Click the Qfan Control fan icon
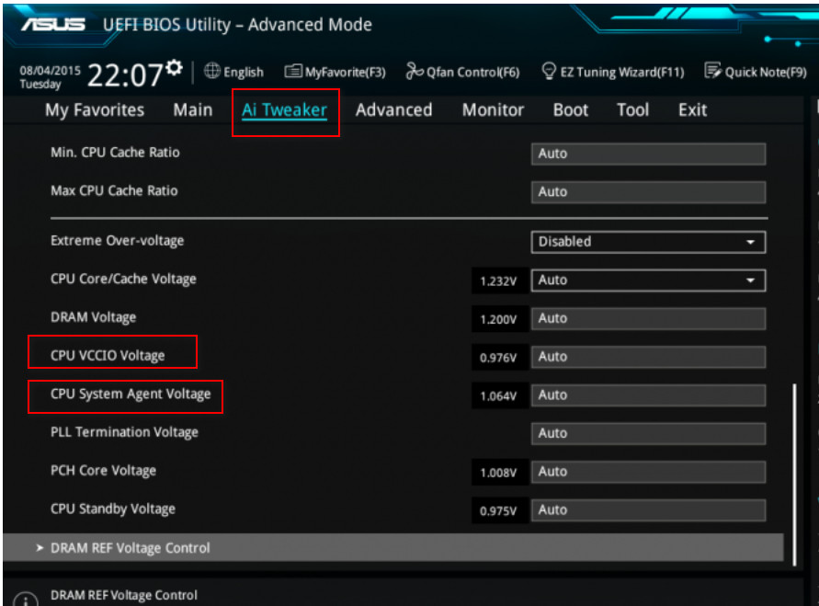Viewport: 819px width, 606px height. pyautogui.click(x=415, y=71)
